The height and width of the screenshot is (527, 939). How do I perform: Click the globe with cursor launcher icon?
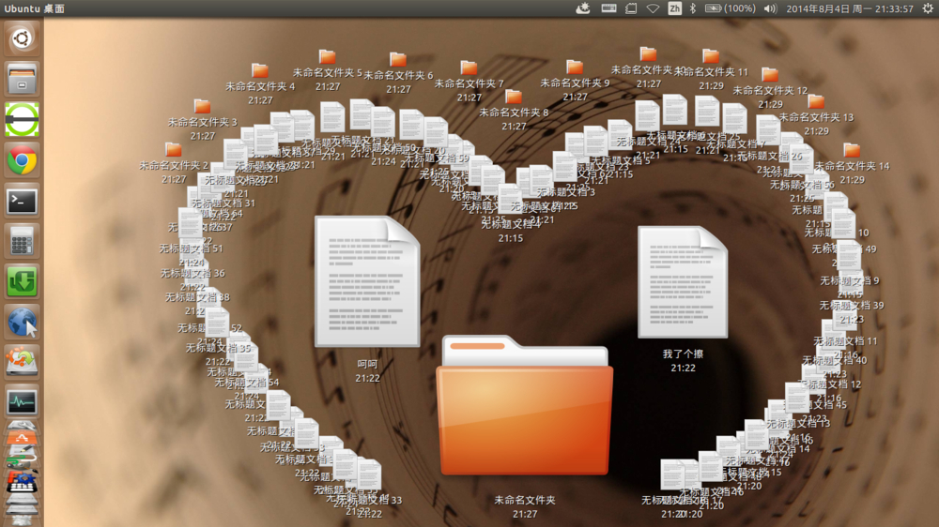[x=22, y=322]
